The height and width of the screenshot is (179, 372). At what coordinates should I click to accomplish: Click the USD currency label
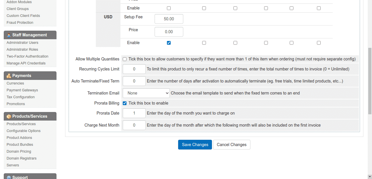(x=108, y=17)
